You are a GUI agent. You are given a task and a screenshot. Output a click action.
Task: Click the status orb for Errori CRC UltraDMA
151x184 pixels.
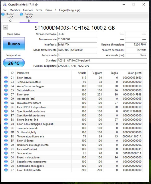[6, 170]
